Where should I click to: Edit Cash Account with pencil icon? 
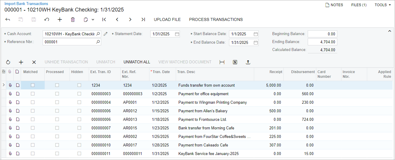(x=106, y=34)
